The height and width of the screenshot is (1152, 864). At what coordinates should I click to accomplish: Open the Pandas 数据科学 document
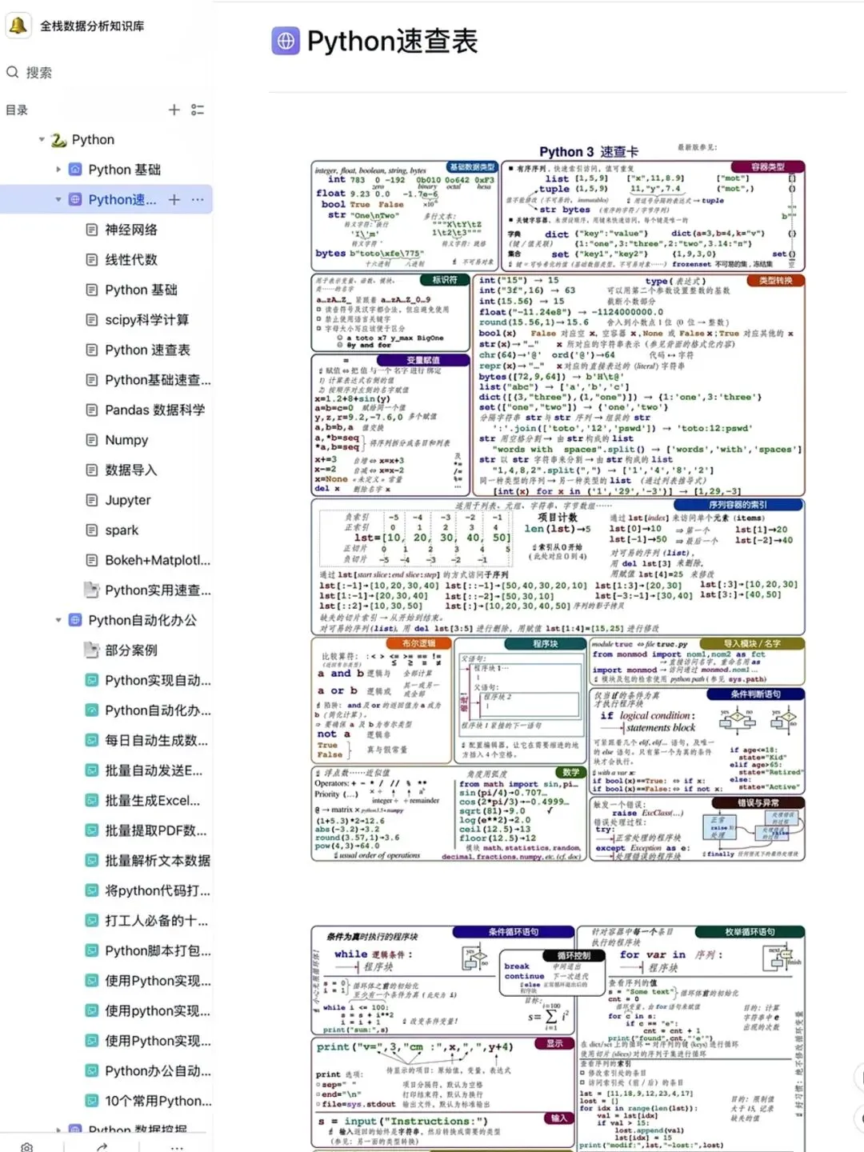click(155, 410)
